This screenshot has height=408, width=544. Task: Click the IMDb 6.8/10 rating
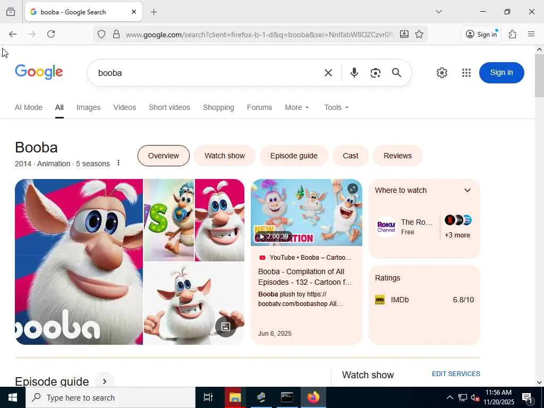[x=463, y=300]
